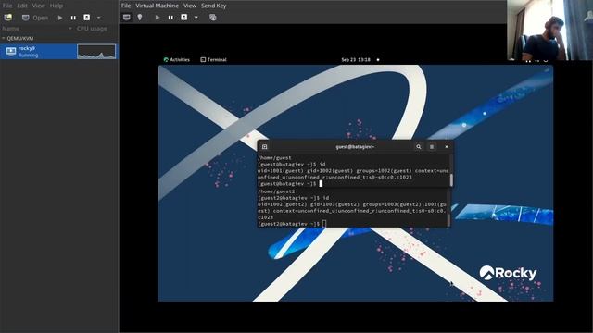
Task: Show virtual hardware details lightbulb icon
Action: tap(140, 18)
